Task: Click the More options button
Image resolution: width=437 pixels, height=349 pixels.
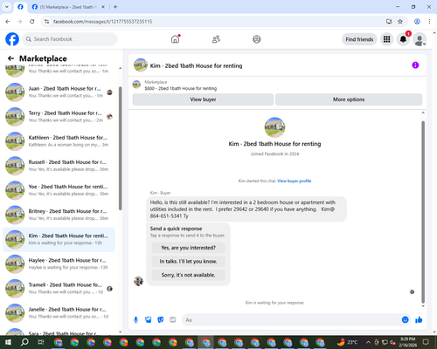Action: pyautogui.click(x=349, y=99)
